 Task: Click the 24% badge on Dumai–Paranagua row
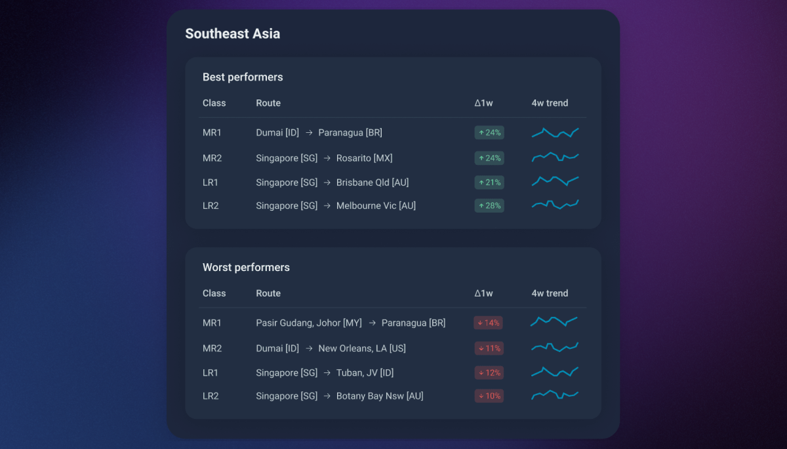point(489,133)
